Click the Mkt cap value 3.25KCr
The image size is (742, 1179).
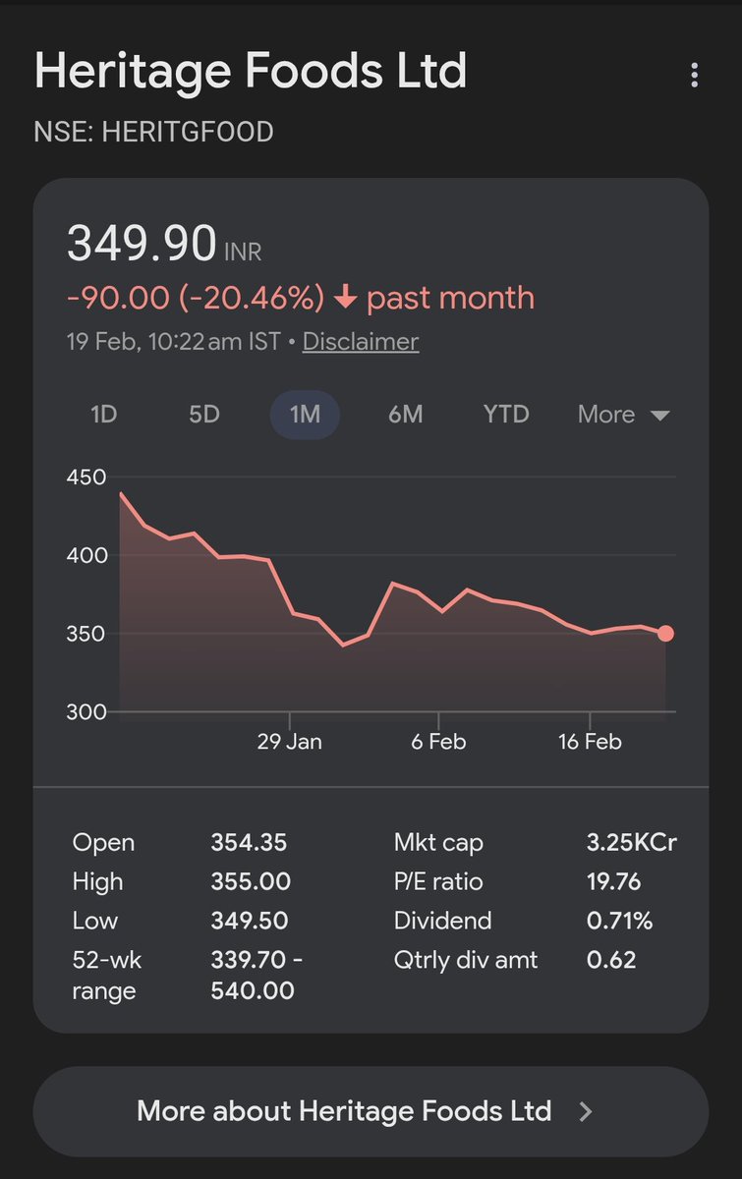632,843
